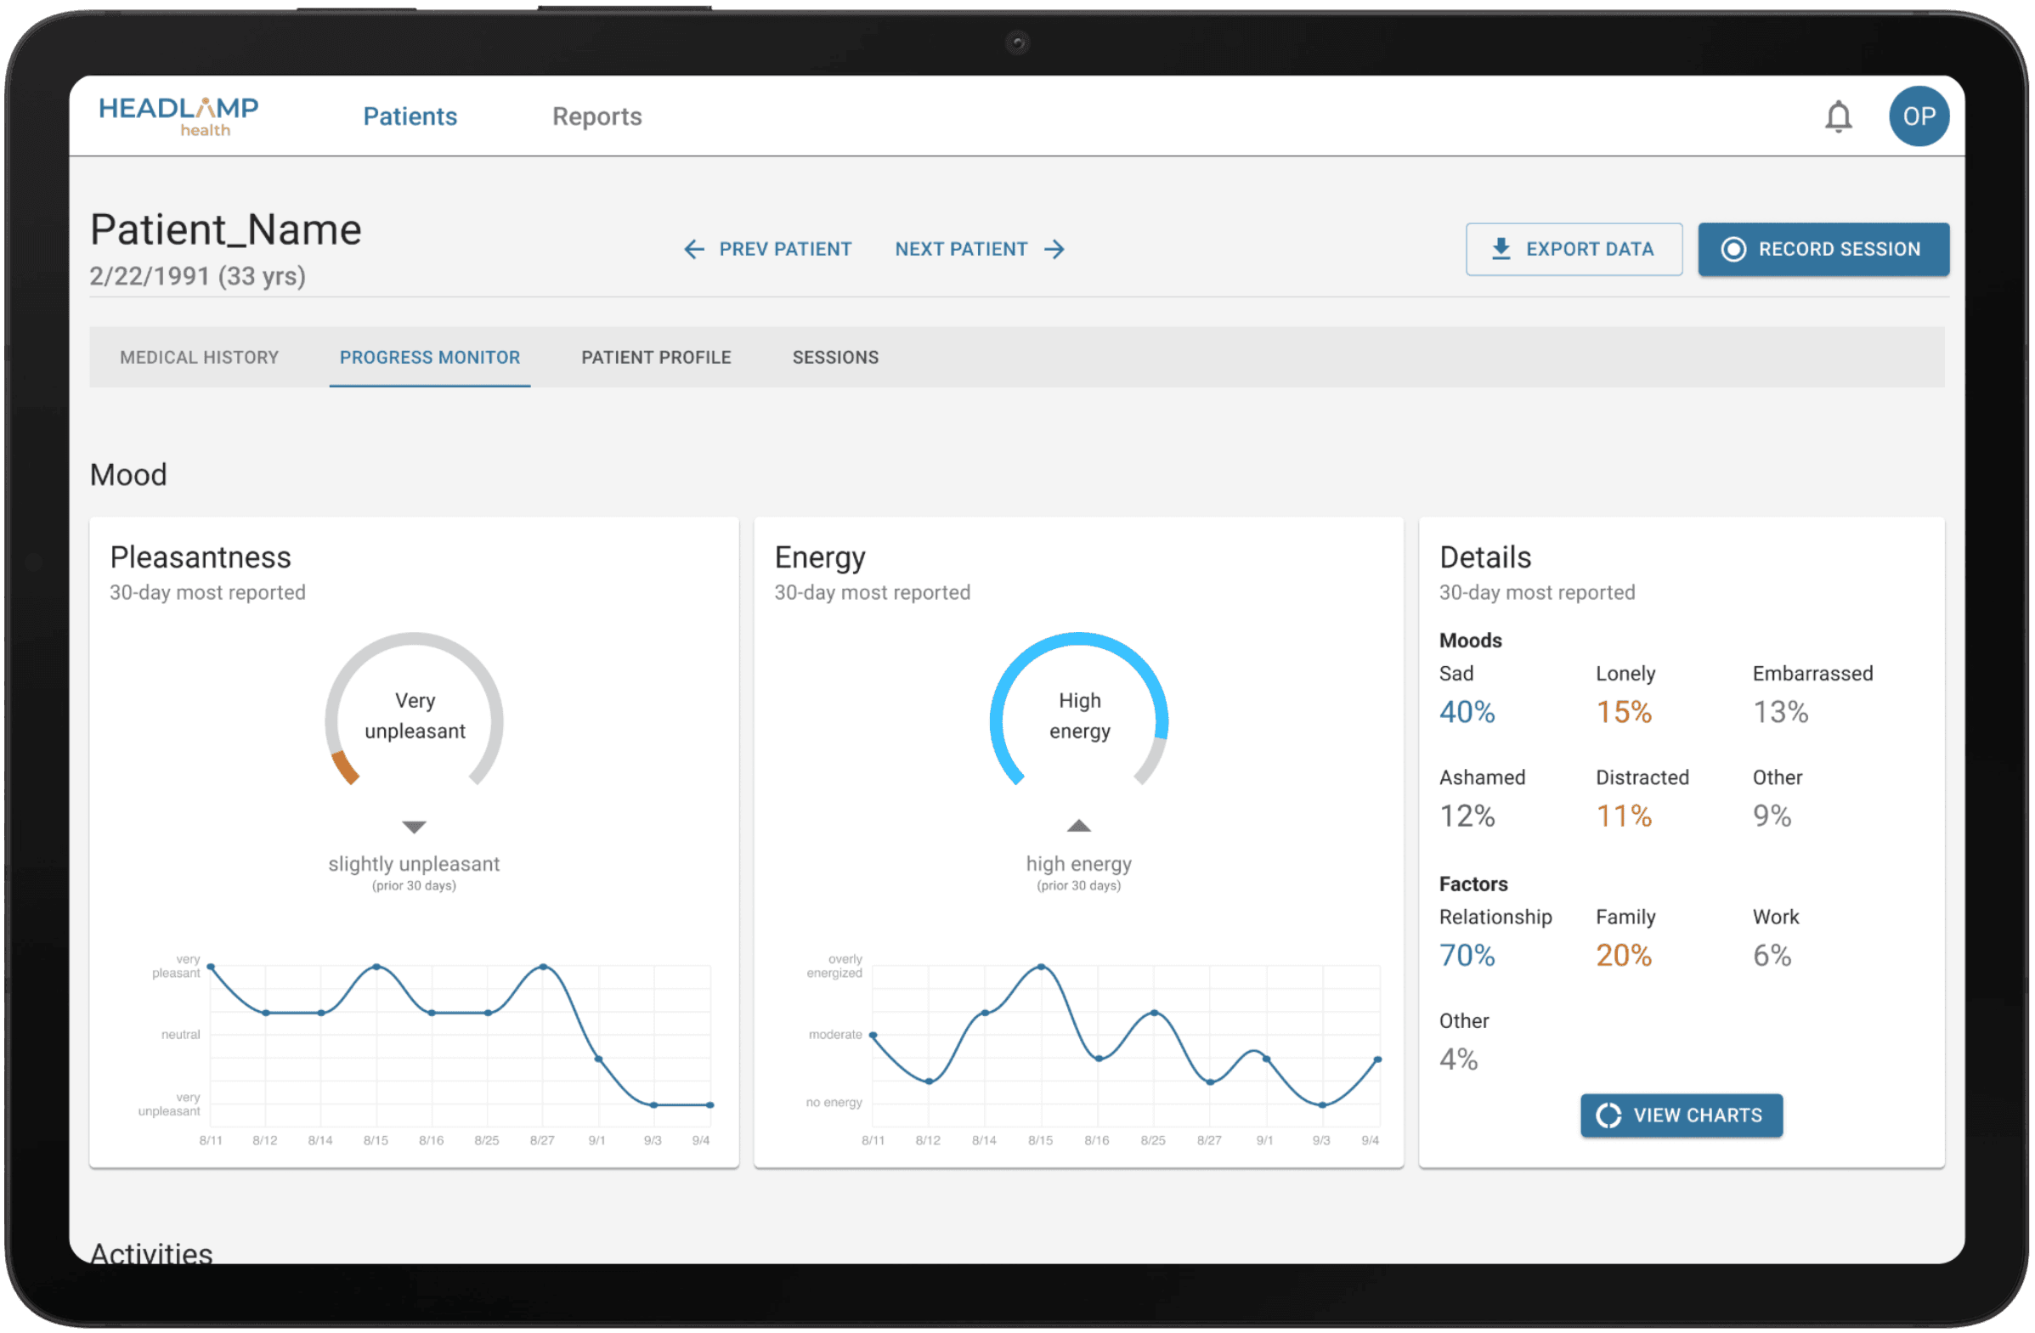The width and height of the screenshot is (2035, 1333).
Task: Click the Headlamp Health logo
Action: click(178, 116)
